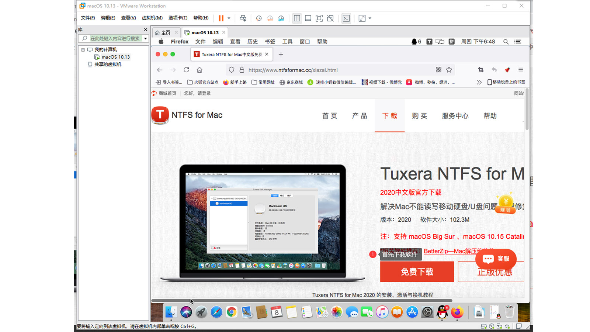Enter full screen mode icon in VMware

point(319,18)
